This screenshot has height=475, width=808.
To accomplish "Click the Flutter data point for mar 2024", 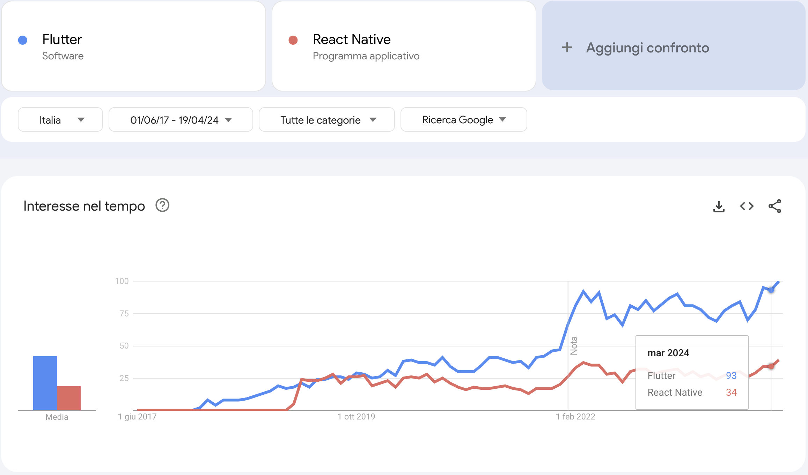I will pos(771,290).
